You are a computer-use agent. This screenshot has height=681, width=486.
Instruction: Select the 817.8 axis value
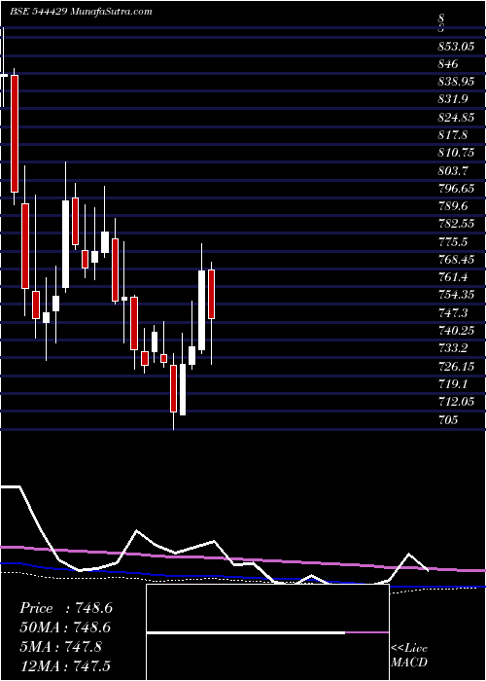click(453, 135)
